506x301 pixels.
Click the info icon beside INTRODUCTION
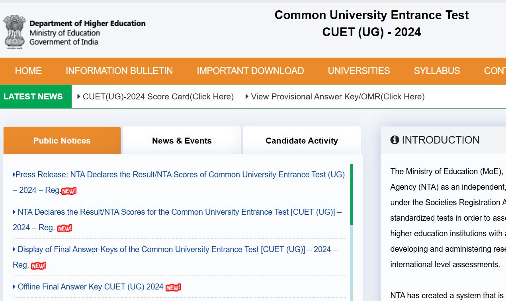(395, 140)
